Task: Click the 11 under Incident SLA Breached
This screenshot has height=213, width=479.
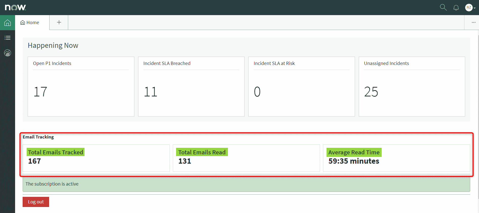Action: (x=150, y=92)
